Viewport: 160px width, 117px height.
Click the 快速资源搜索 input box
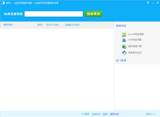[54, 14]
